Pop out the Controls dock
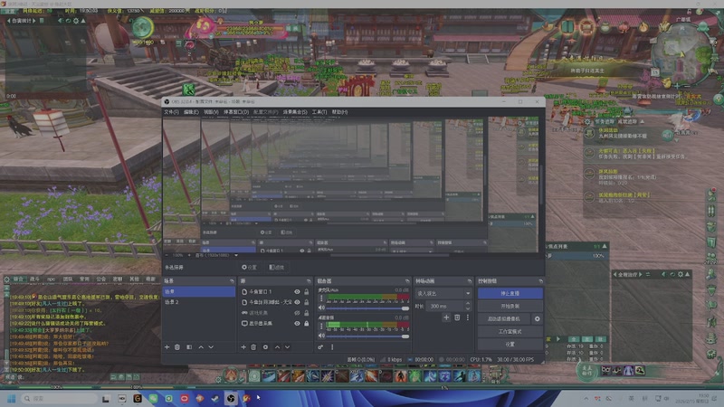Viewport: 724px width, 407px height. pos(540,281)
